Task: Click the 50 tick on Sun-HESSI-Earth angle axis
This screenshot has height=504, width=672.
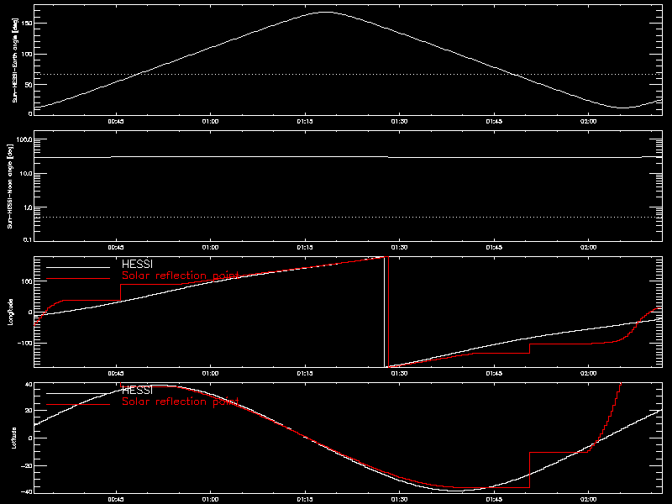Action: click(29, 85)
